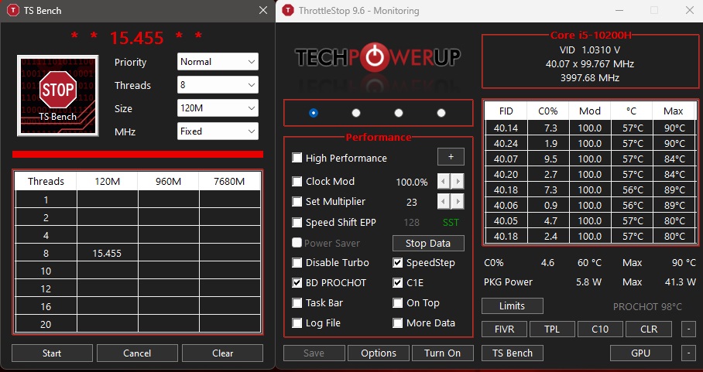703x372 pixels.
Task: Click Clear in TS Bench
Action: (x=222, y=353)
